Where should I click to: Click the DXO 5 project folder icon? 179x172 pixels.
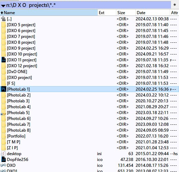click(3, 25)
